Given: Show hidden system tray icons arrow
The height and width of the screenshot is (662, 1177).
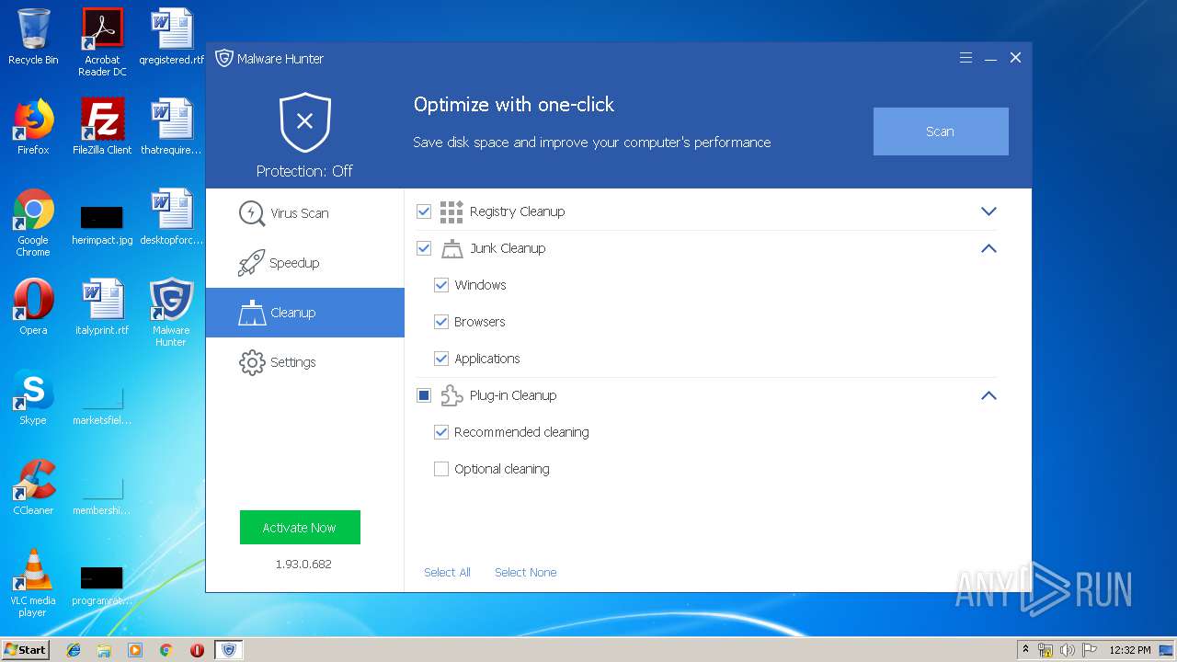Looking at the screenshot, I should 1026,650.
